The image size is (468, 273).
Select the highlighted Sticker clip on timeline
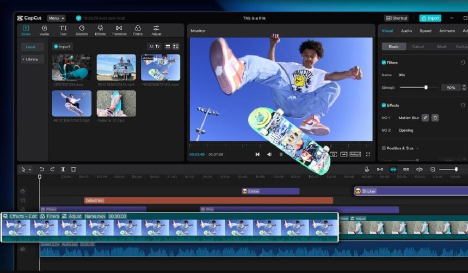411,191
